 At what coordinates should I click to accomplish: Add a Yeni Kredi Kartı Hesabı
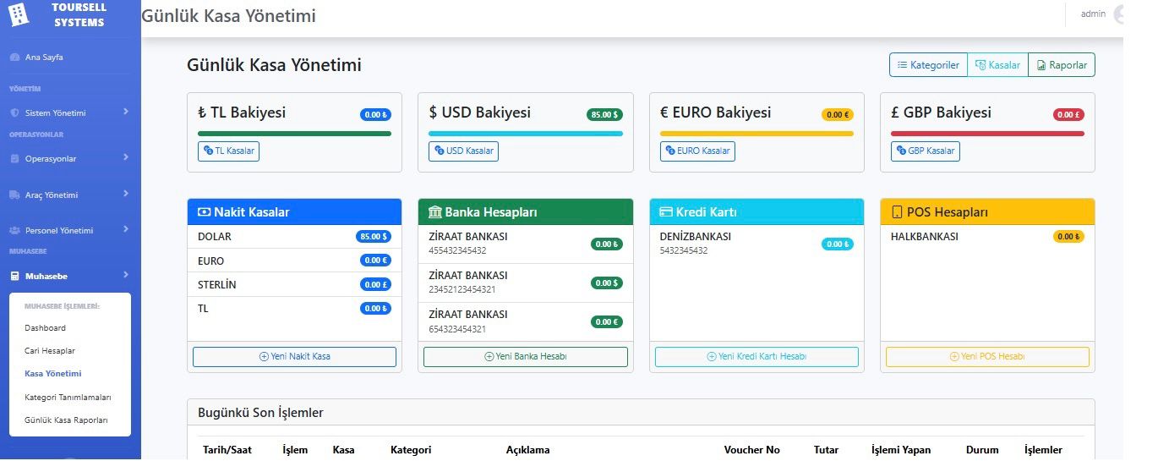coord(757,357)
